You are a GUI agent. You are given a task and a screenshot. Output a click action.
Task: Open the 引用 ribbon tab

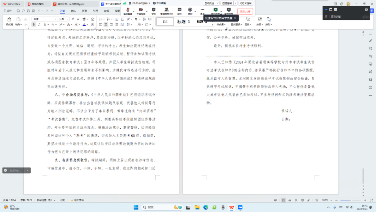[95, 11]
